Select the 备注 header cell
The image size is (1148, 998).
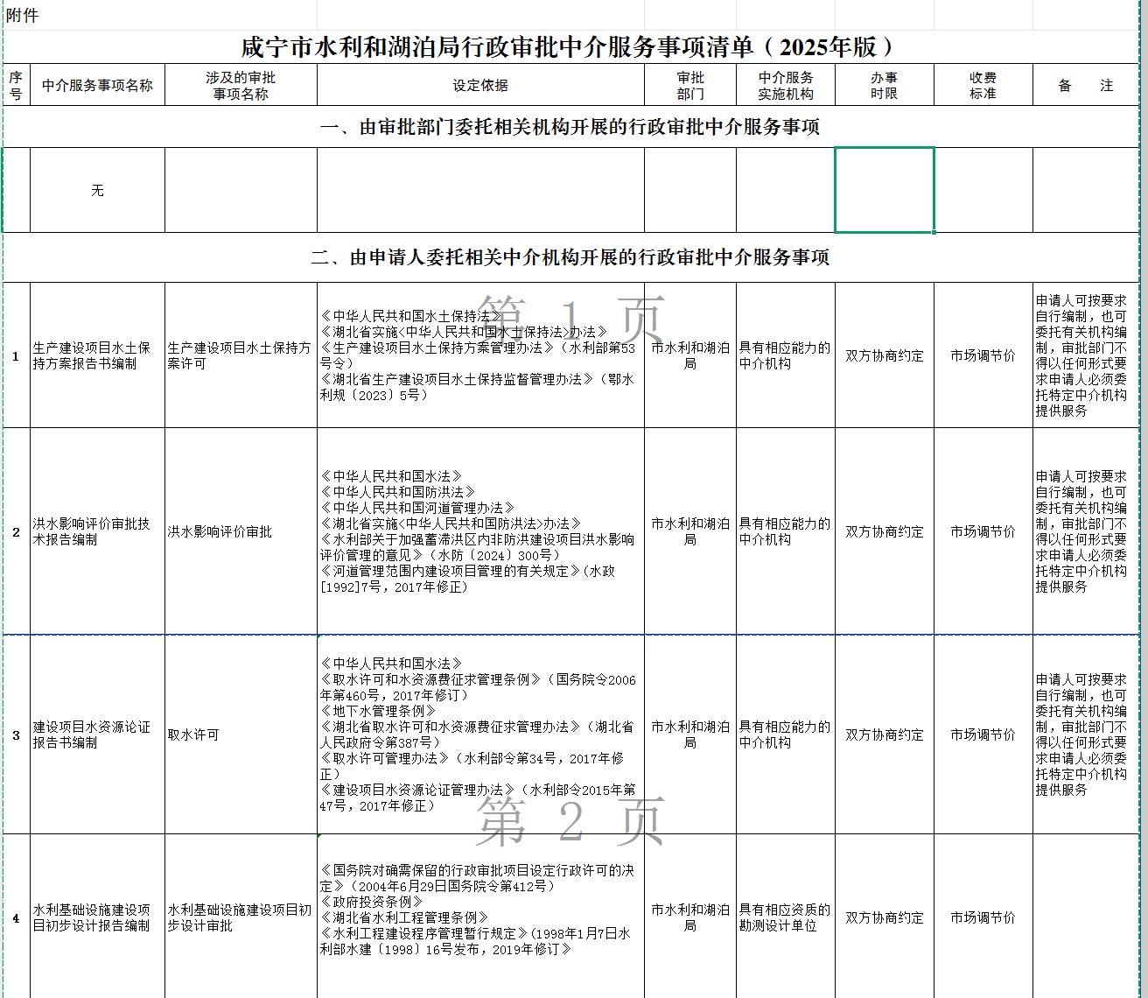click(1085, 85)
